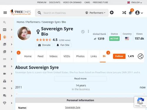Expand chevron next to video play icon
This screenshot has height=110, width=147.
[11, 52]
